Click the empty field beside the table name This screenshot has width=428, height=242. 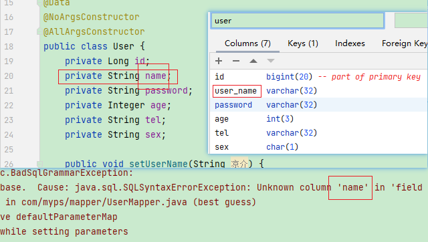click(411, 21)
